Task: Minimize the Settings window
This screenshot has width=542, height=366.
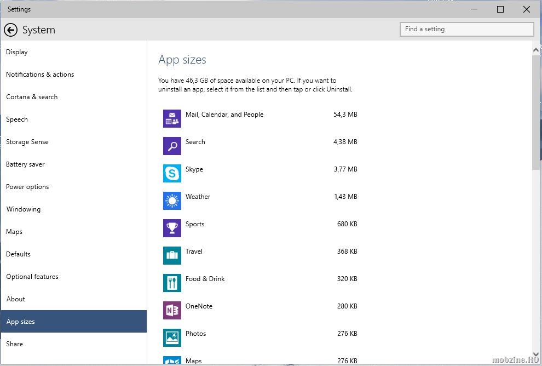Action: pyautogui.click(x=474, y=9)
